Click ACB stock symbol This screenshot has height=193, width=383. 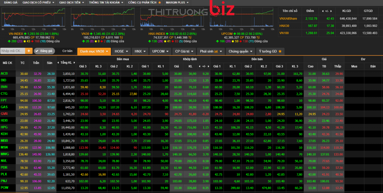click(4, 74)
